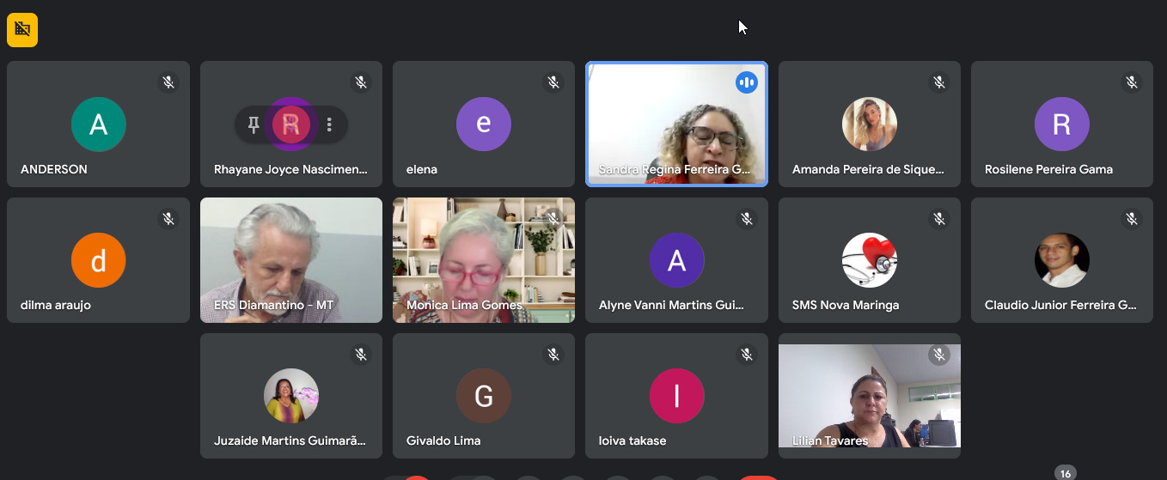Select Lilian Tavares' video feed
This screenshot has height=480, width=1167.
coord(870,396)
